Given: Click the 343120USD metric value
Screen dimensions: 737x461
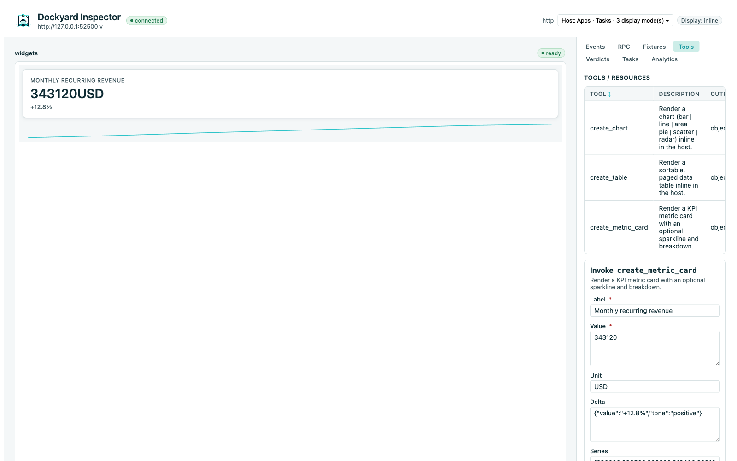Looking at the screenshot, I should 67,94.
